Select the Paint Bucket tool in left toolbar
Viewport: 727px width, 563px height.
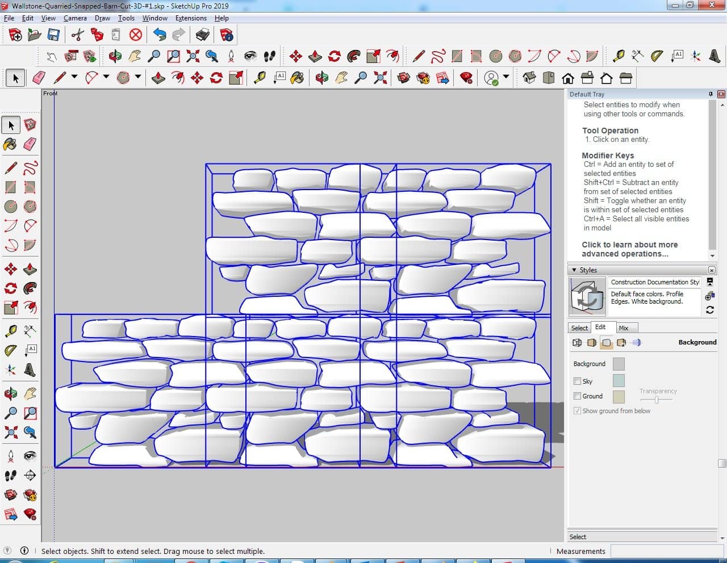10,144
